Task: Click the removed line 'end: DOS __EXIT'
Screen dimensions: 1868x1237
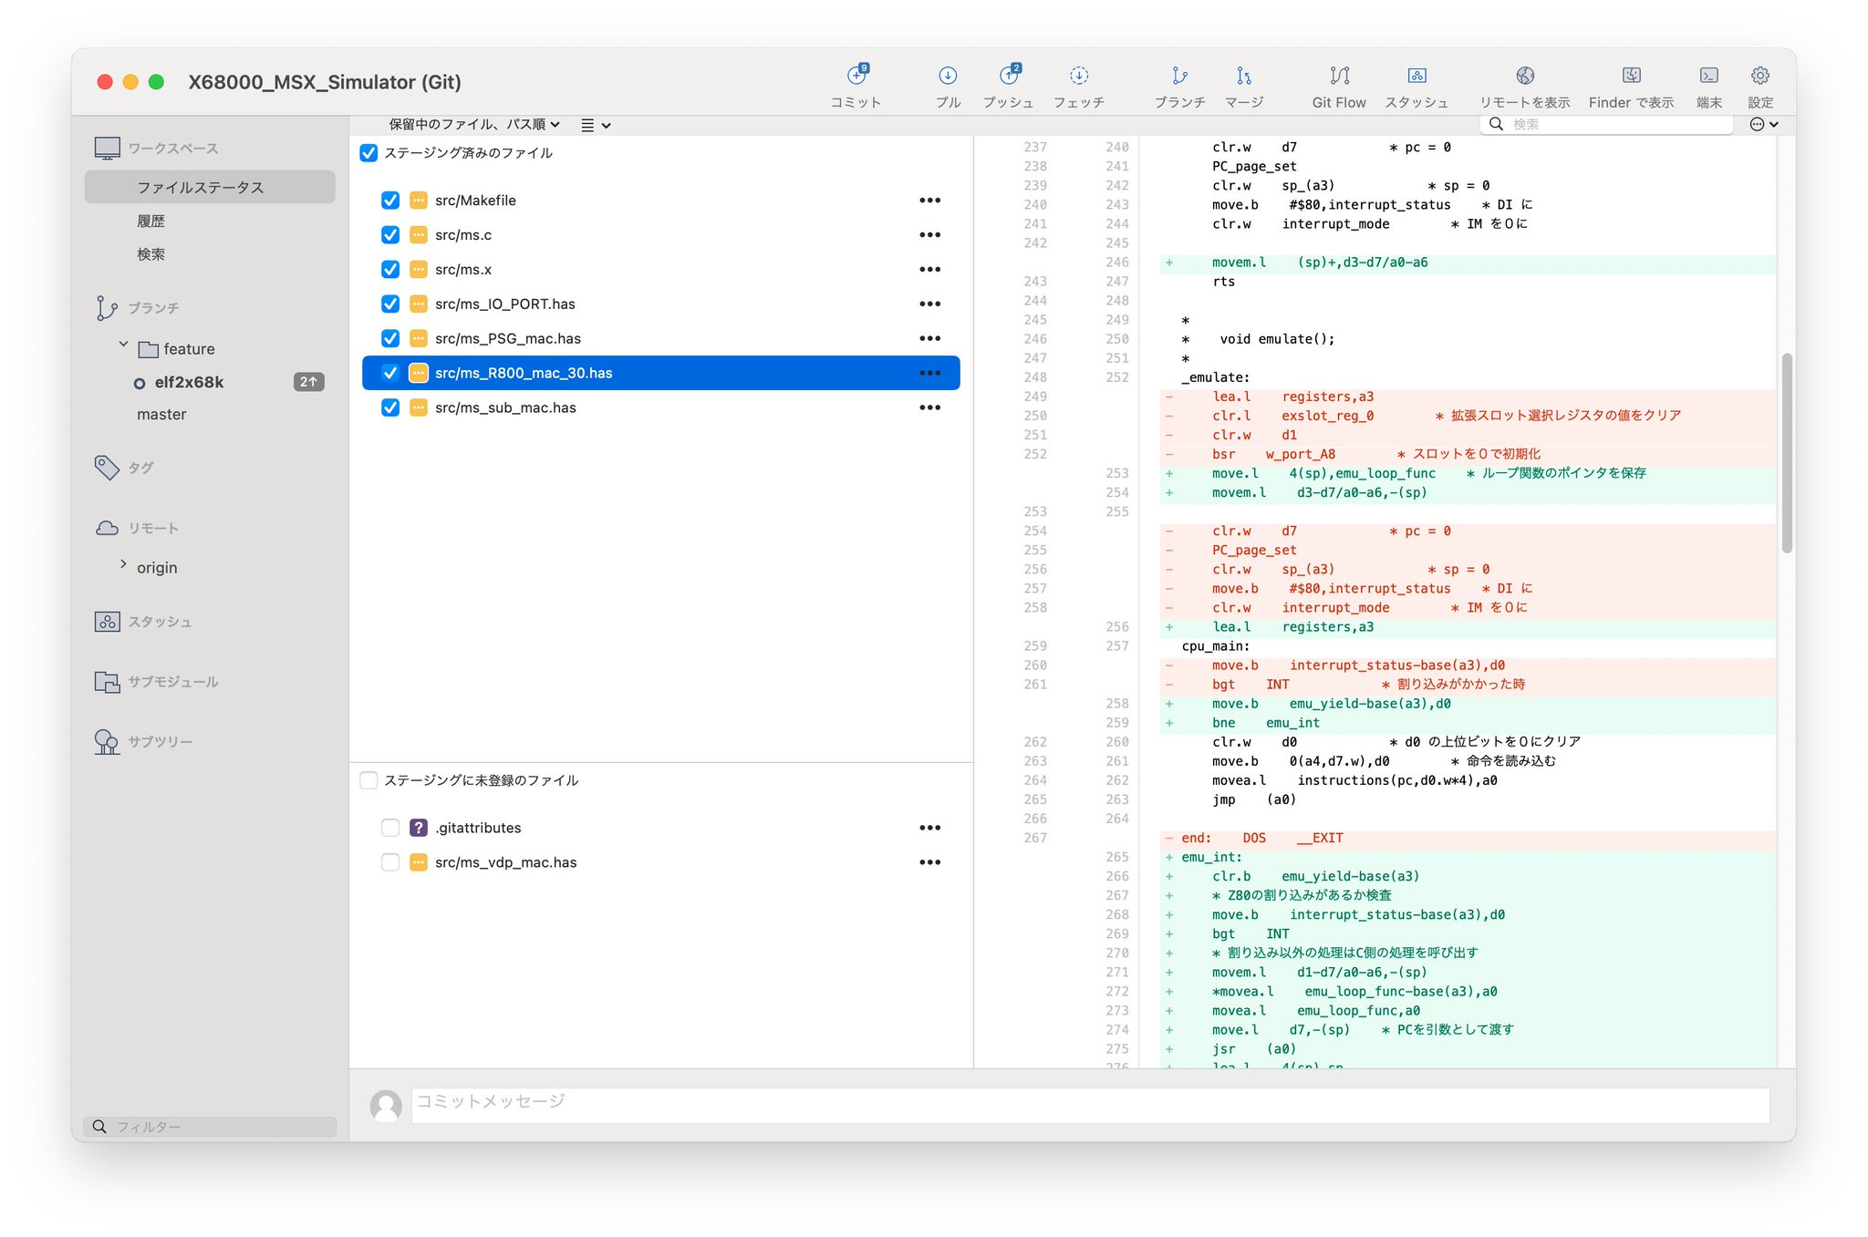Action: tap(1468, 838)
